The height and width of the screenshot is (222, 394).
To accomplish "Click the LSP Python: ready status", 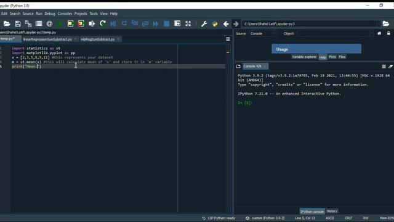I will [x=219, y=218].
